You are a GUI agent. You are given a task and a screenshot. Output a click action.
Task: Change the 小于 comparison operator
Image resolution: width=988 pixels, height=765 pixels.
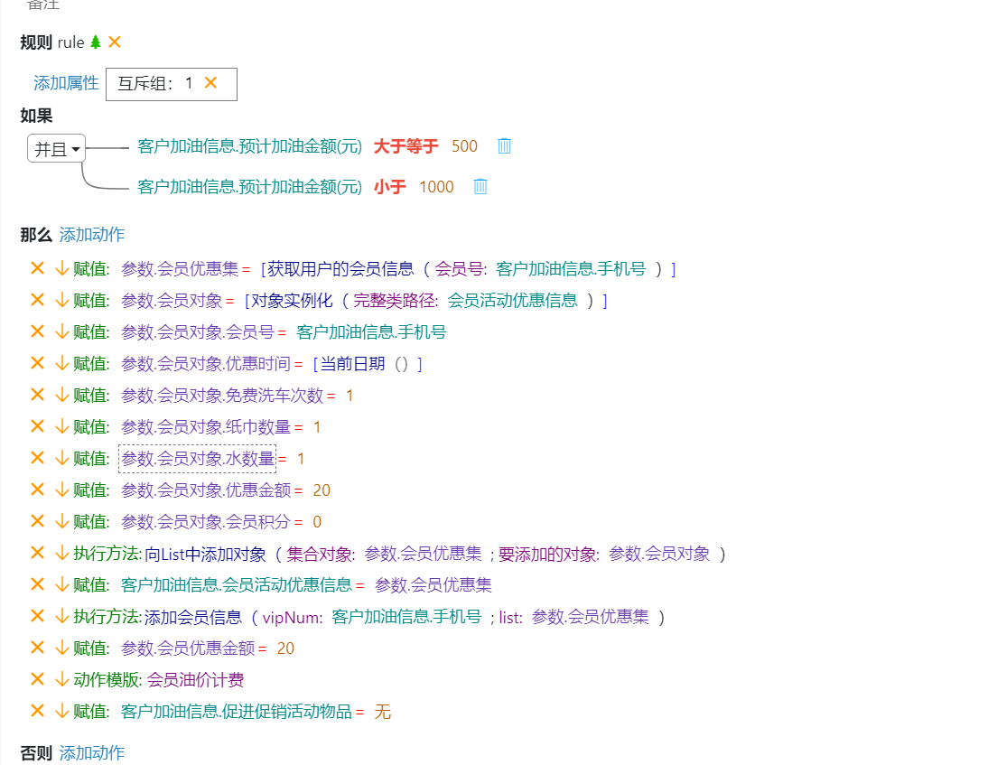point(389,187)
